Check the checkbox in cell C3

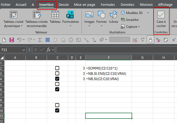pos(57,73)
